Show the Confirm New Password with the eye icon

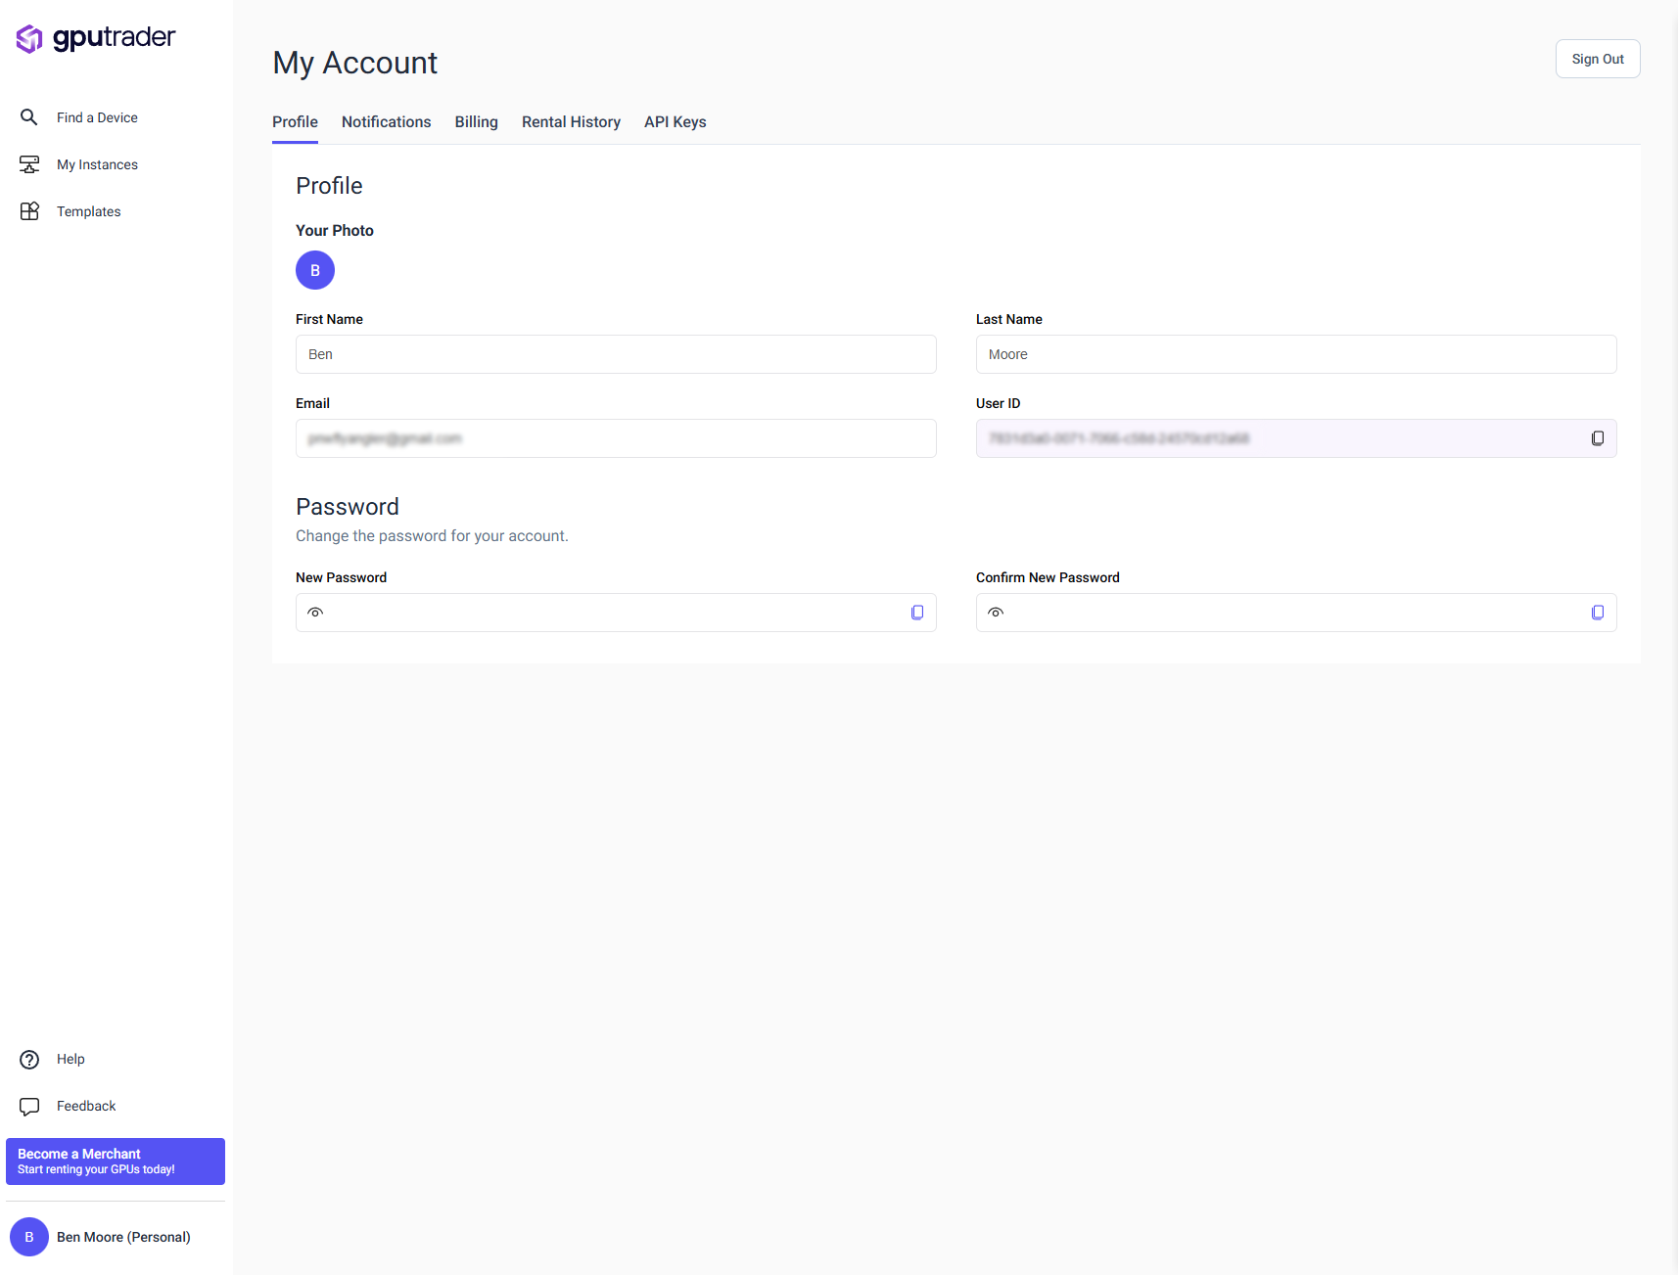996,613
